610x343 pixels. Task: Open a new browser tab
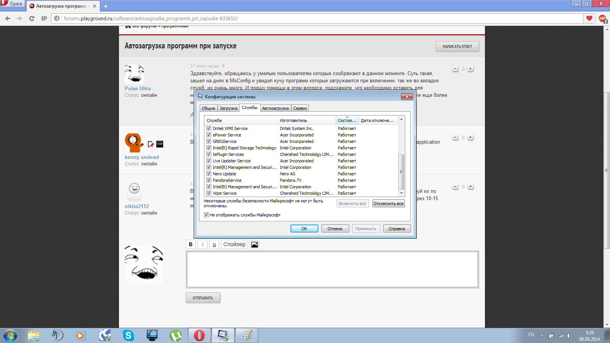[x=106, y=6]
